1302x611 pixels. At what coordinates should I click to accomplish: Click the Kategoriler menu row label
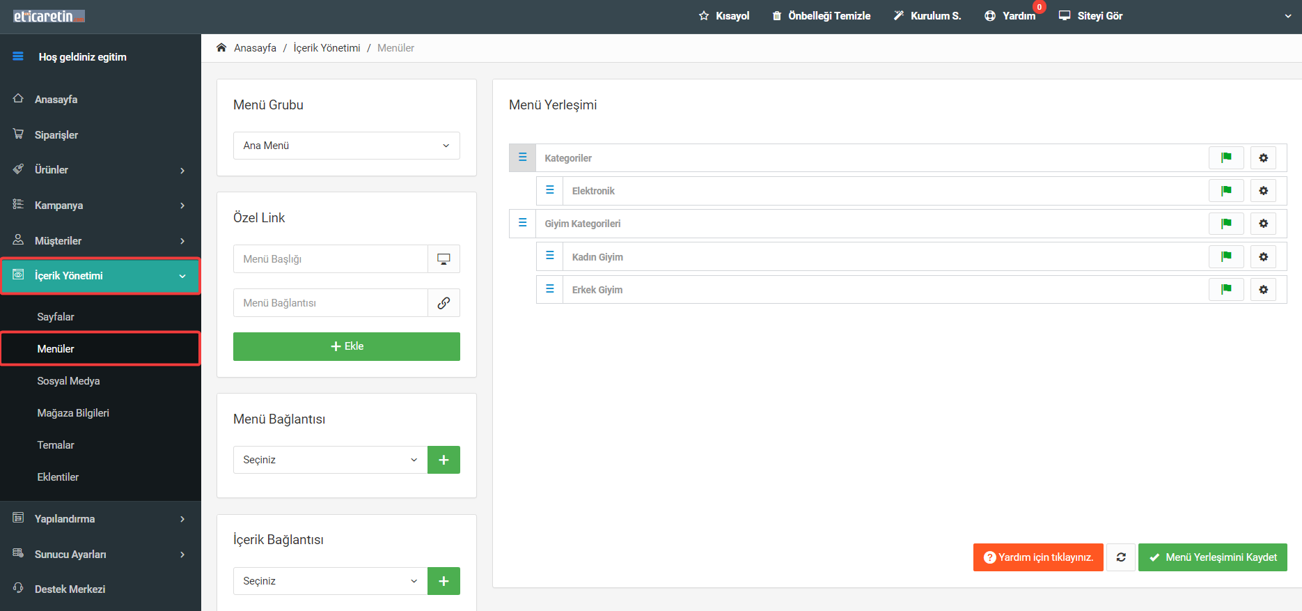(x=568, y=158)
